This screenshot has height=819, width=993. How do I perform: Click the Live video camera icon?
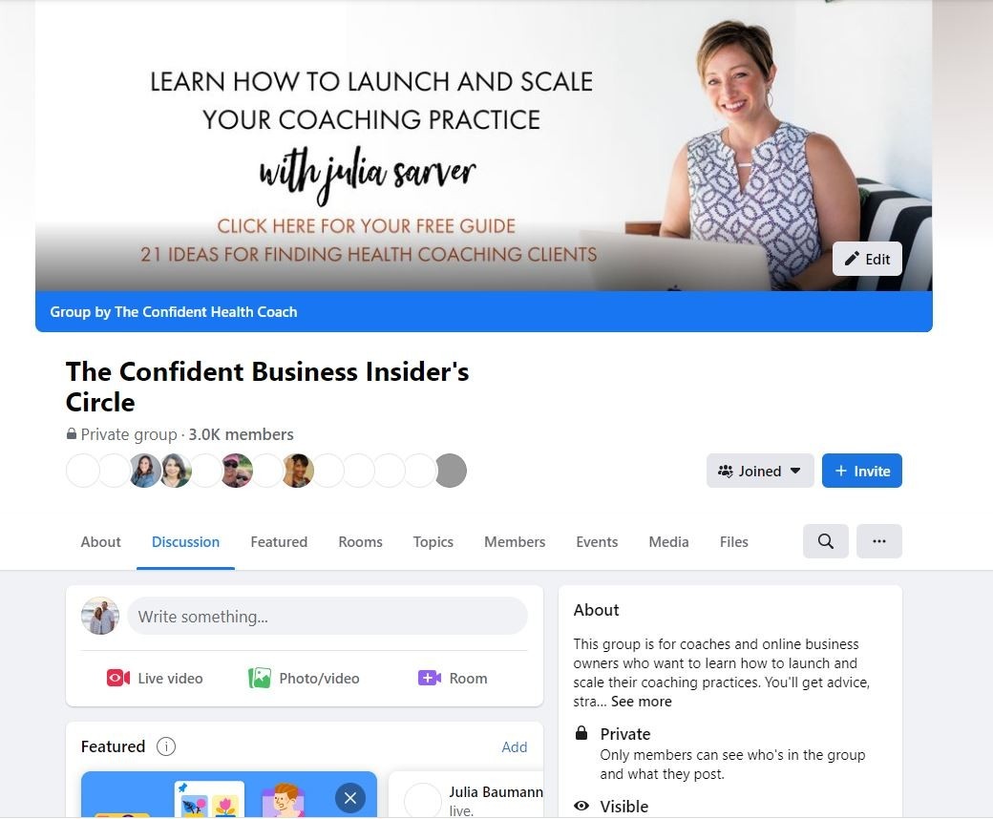coord(118,678)
